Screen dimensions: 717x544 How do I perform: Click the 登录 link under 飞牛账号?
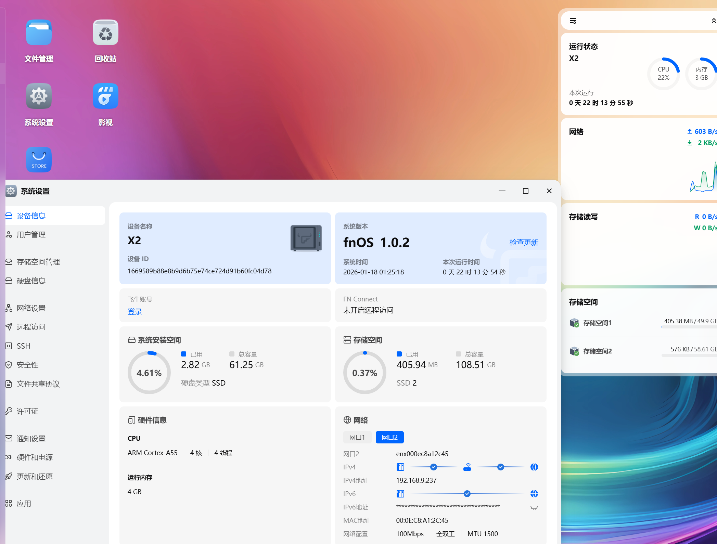pos(135,312)
